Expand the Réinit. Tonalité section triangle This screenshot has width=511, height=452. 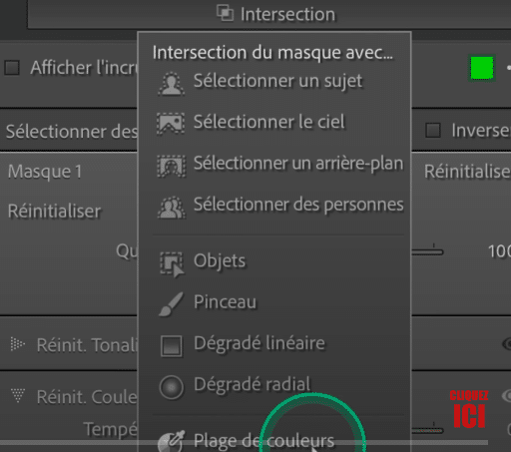coord(17,344)
